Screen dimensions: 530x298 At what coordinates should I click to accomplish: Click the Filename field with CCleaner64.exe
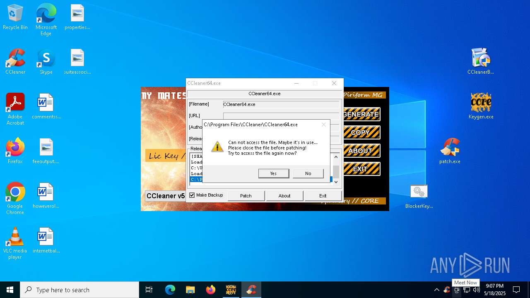point(281,105)
